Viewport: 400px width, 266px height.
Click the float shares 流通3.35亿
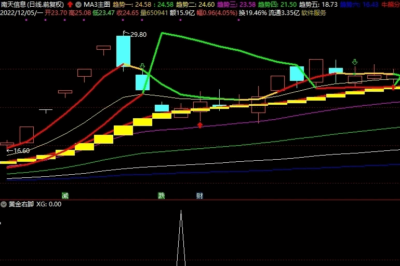pos(284,13)
